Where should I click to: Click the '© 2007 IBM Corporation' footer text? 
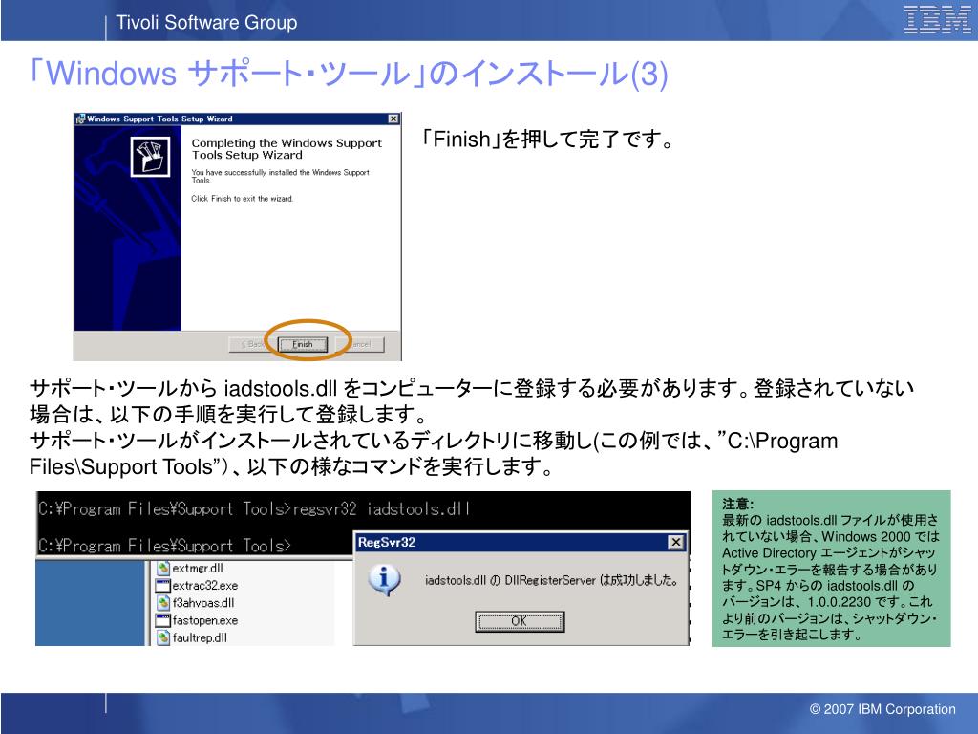click(x=882, y=709)
